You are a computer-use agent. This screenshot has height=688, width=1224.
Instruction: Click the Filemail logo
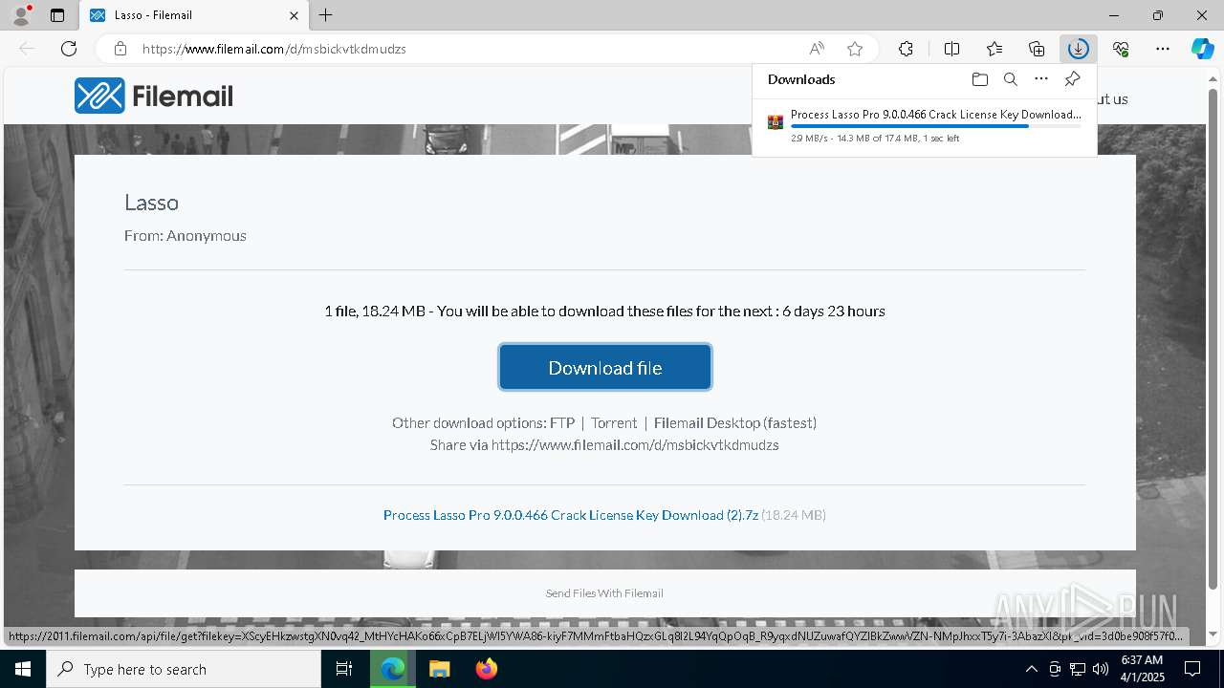(154, 96)
